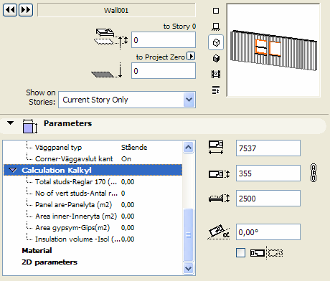This screenshot has height=281, width=330.
Task: Select the 2D parameters group
Action: [x=49, y=262]
